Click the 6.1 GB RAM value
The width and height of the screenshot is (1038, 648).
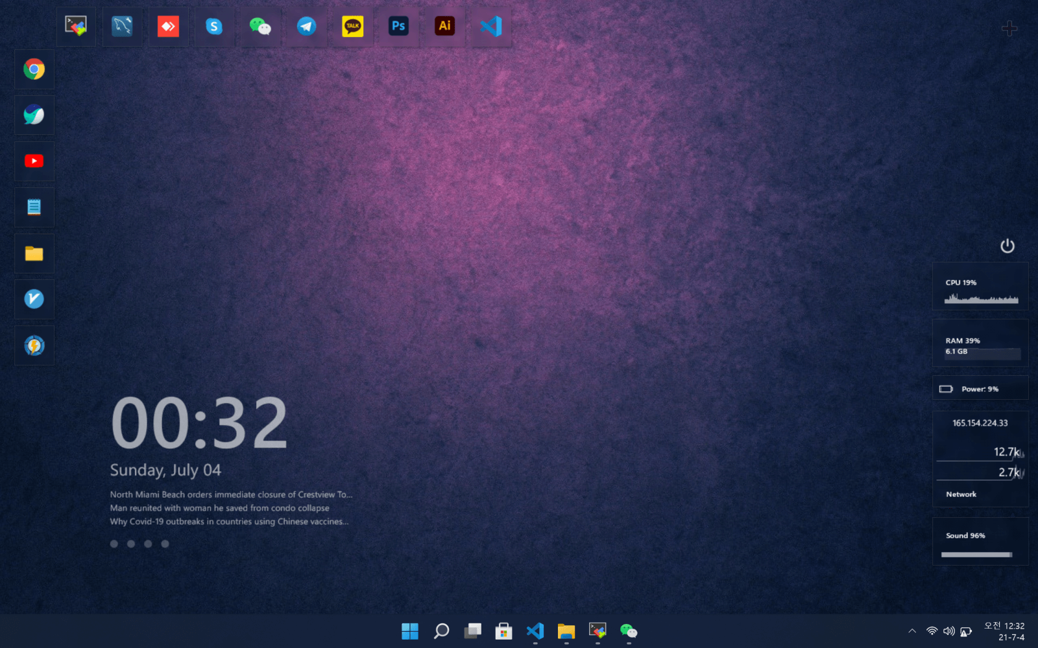956,351
